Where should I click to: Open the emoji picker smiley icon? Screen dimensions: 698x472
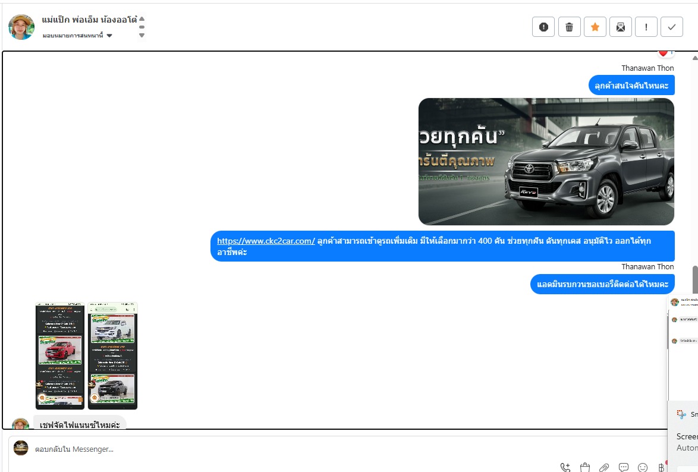[x=643, y=467]
